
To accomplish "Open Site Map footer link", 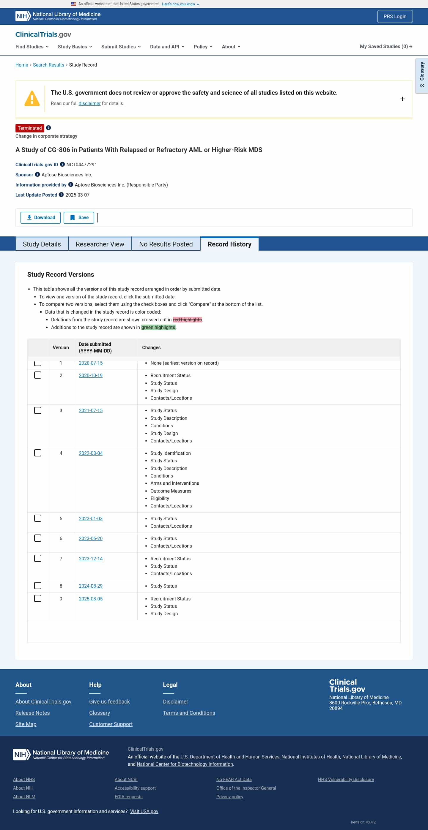I will [26, 724].
